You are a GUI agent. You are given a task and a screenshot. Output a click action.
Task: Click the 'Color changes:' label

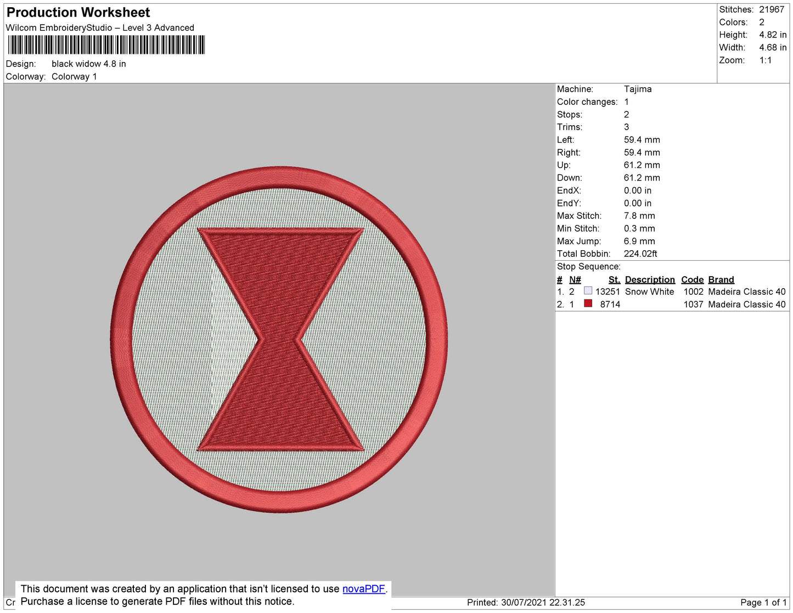(587, 102)
